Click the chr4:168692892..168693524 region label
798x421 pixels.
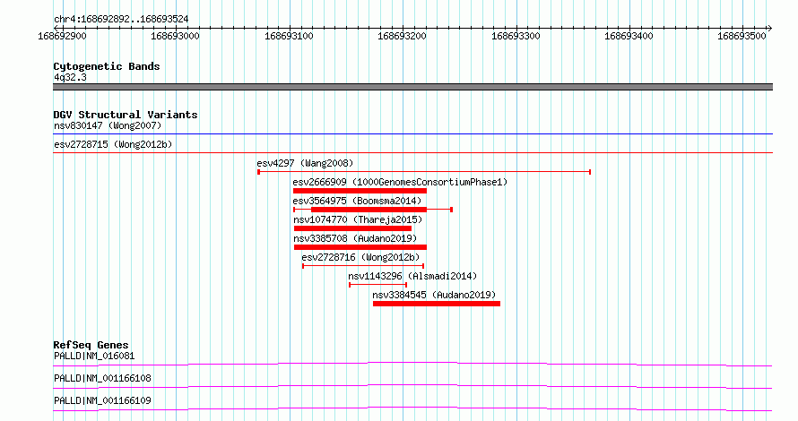121,20
